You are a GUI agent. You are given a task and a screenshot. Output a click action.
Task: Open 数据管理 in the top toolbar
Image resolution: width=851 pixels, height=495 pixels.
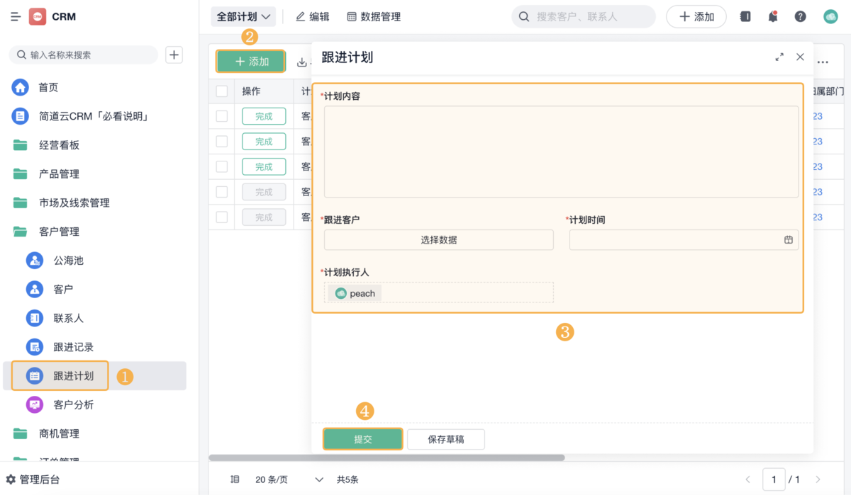374,16
